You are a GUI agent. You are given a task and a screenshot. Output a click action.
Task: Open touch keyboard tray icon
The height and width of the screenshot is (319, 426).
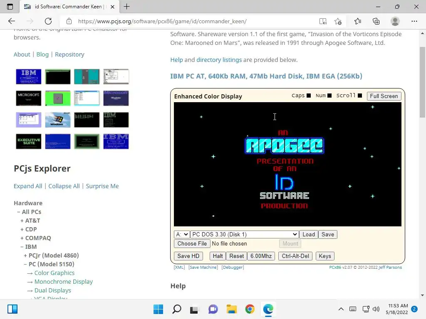point(353,309)
